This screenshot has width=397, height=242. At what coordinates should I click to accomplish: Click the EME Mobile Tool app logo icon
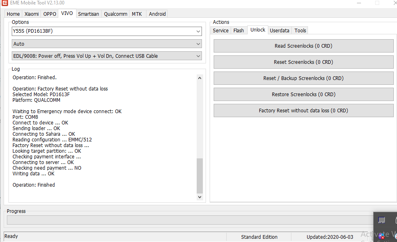coord(4,3)
